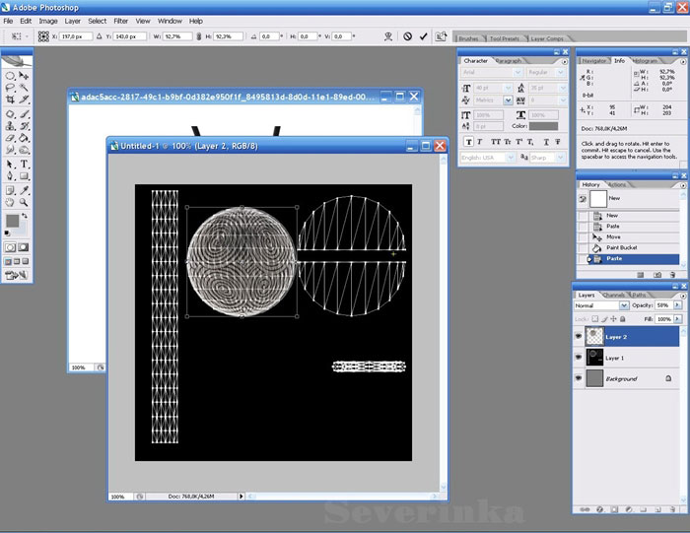The height and width of the screenshot is (533, 690).
Task: Toggle visibility of Layer 1
Action: (579, 358)
